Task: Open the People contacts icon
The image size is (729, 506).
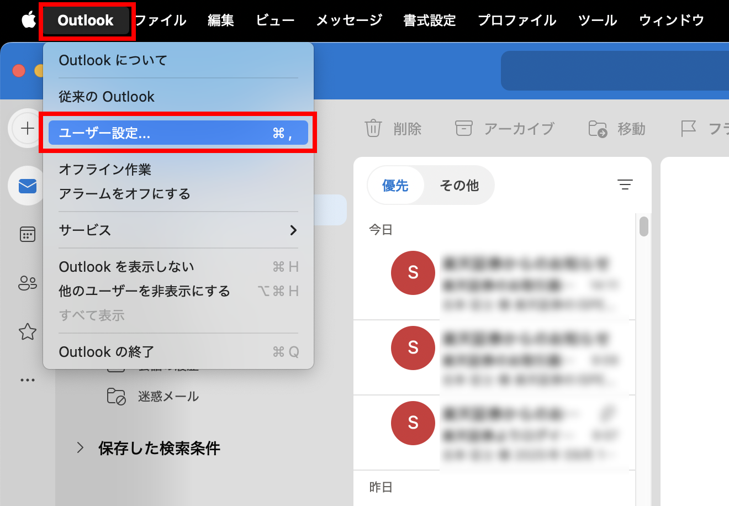Action: point(27,283)
